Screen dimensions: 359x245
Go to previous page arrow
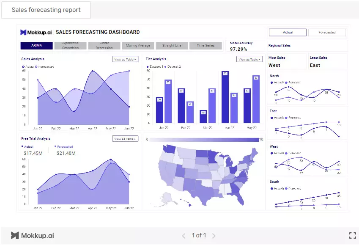[x=184, y=236]
